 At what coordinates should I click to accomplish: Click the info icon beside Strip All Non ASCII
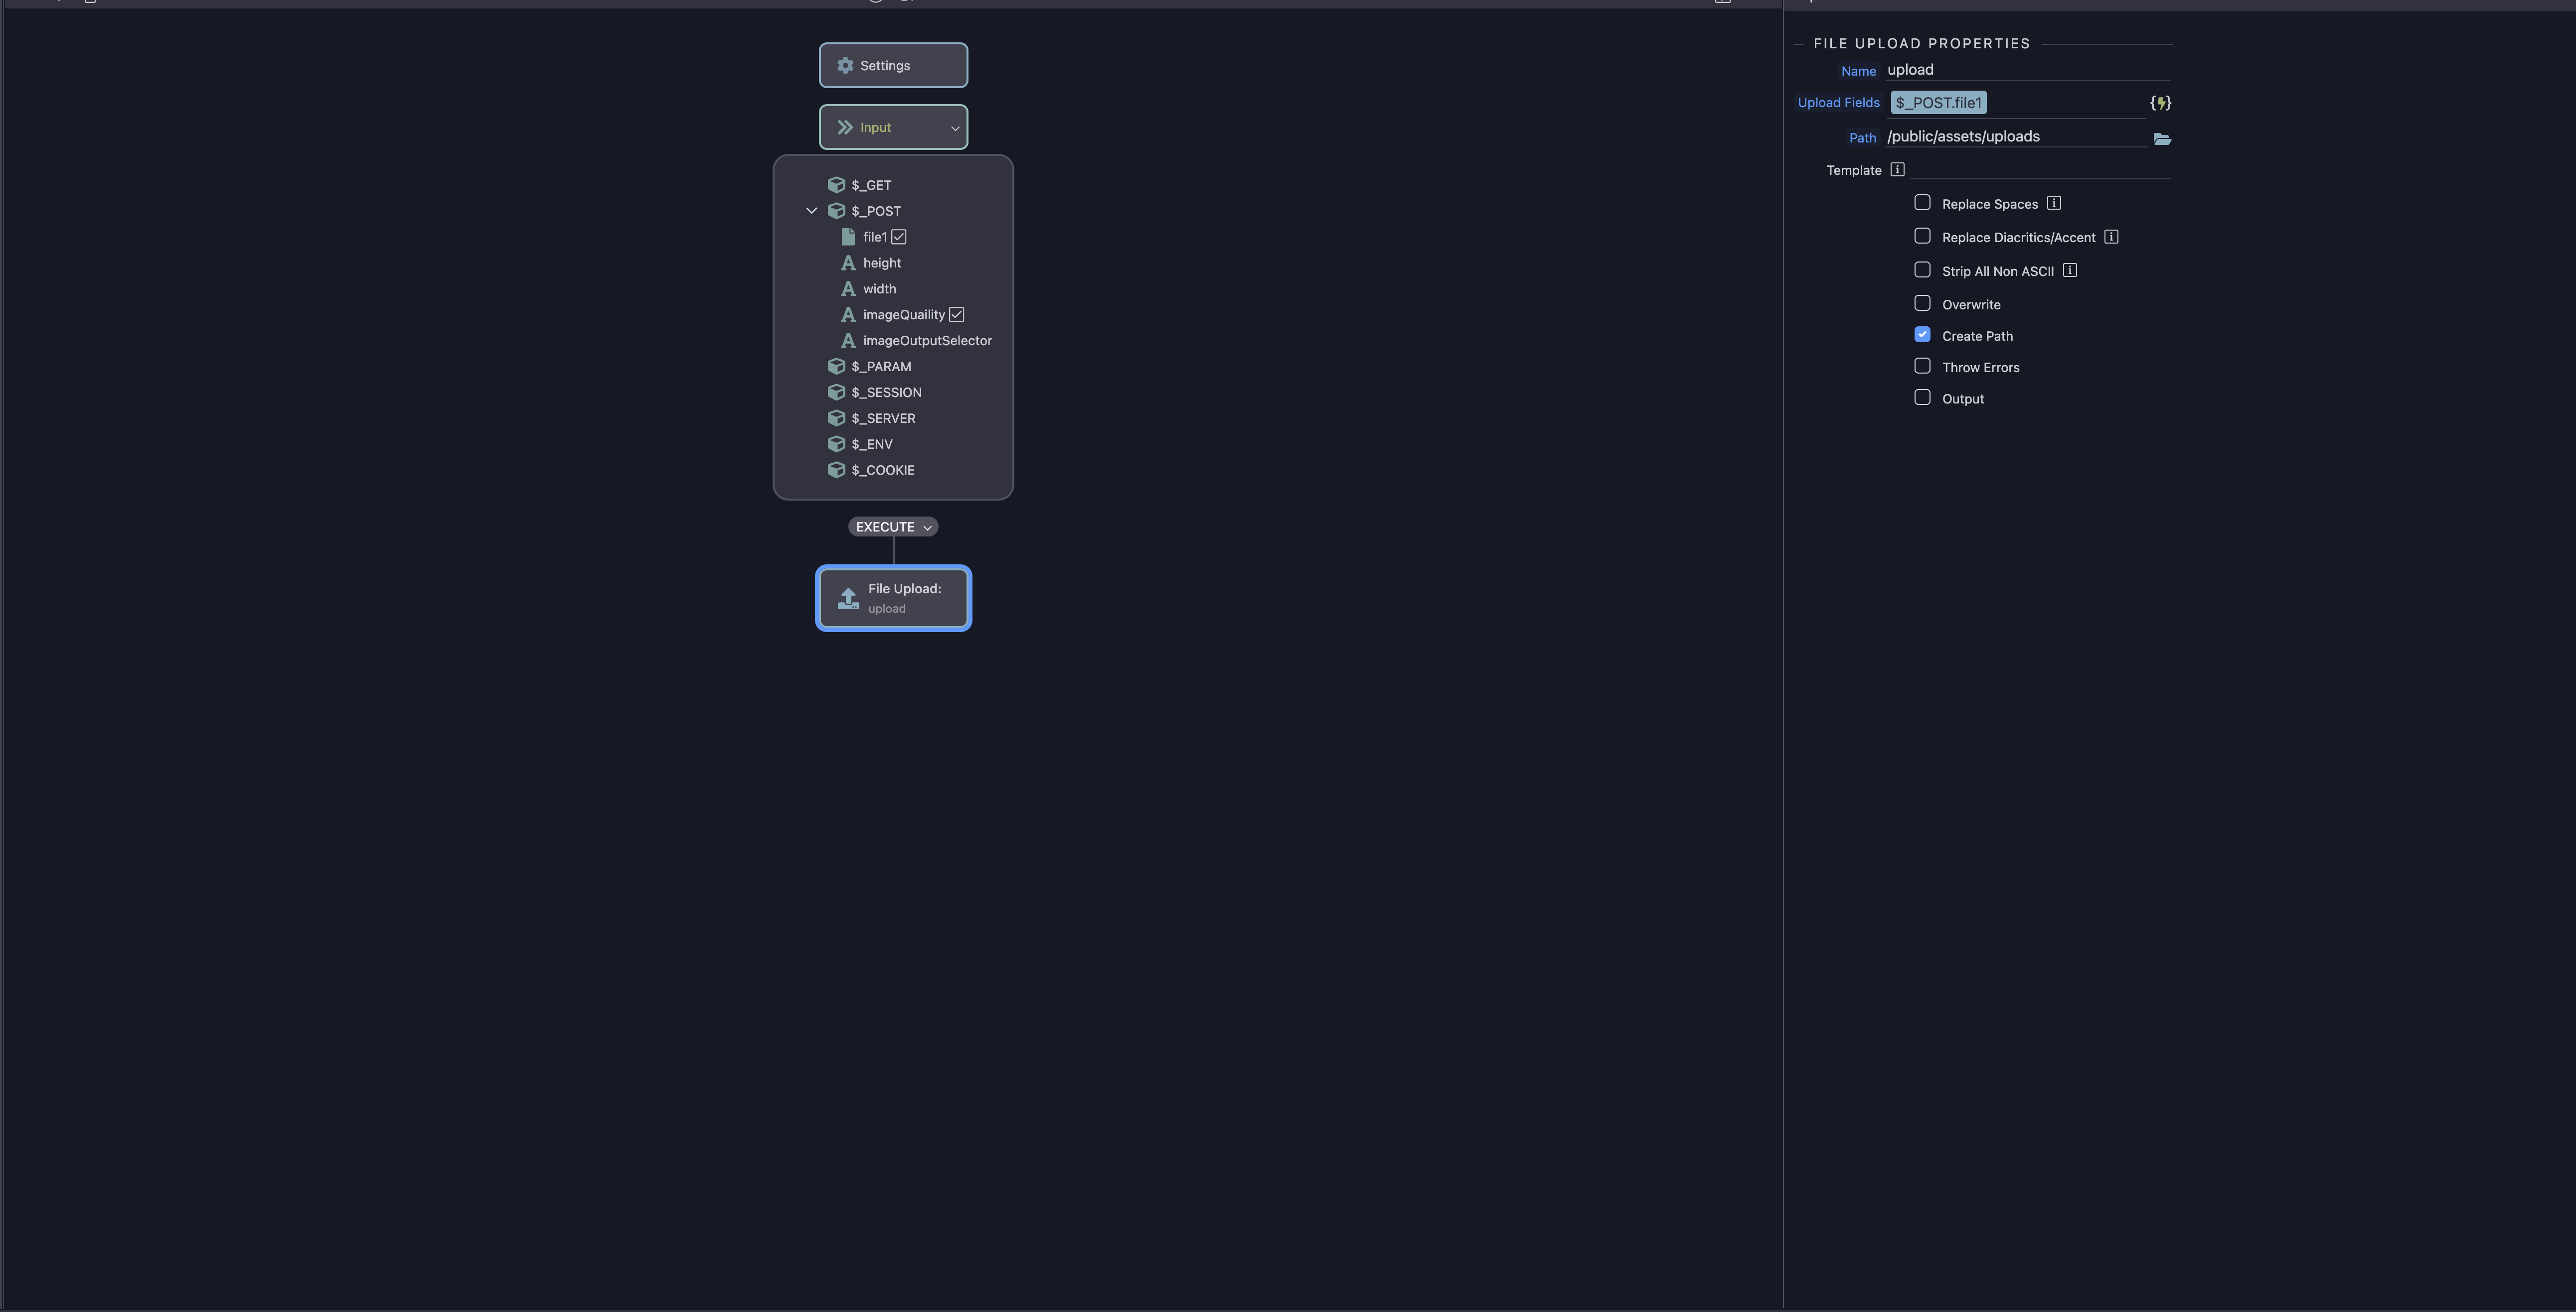pos(2069,270)
